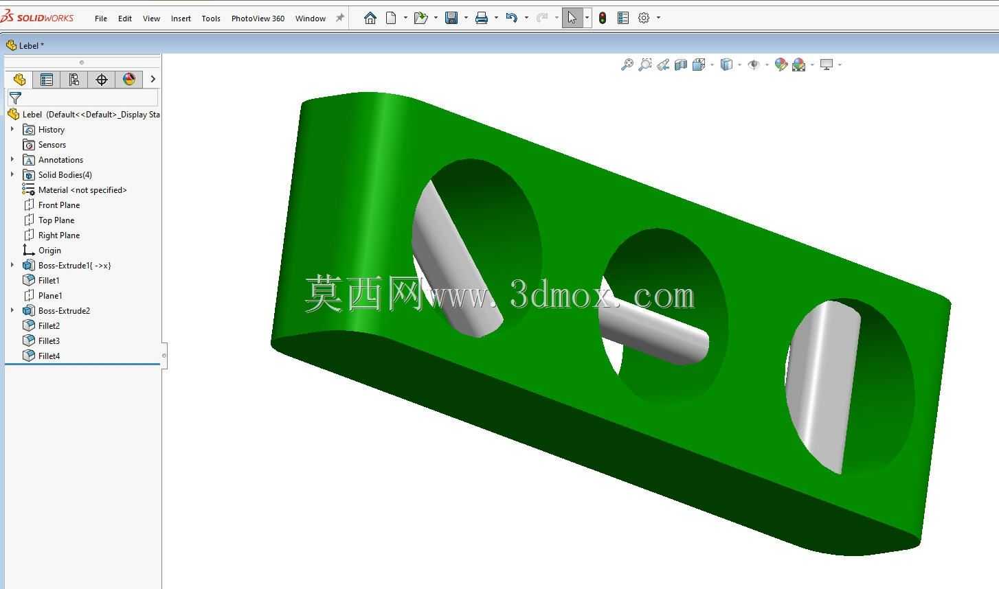
Task: Click Hide/Show Items eye icon
Action: click(754, 65)
